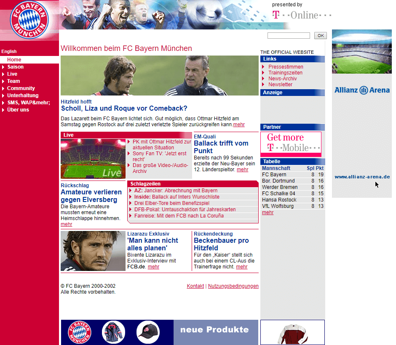
Task: Click the FC Bayern München crest logo
Action: click(29, 20)
